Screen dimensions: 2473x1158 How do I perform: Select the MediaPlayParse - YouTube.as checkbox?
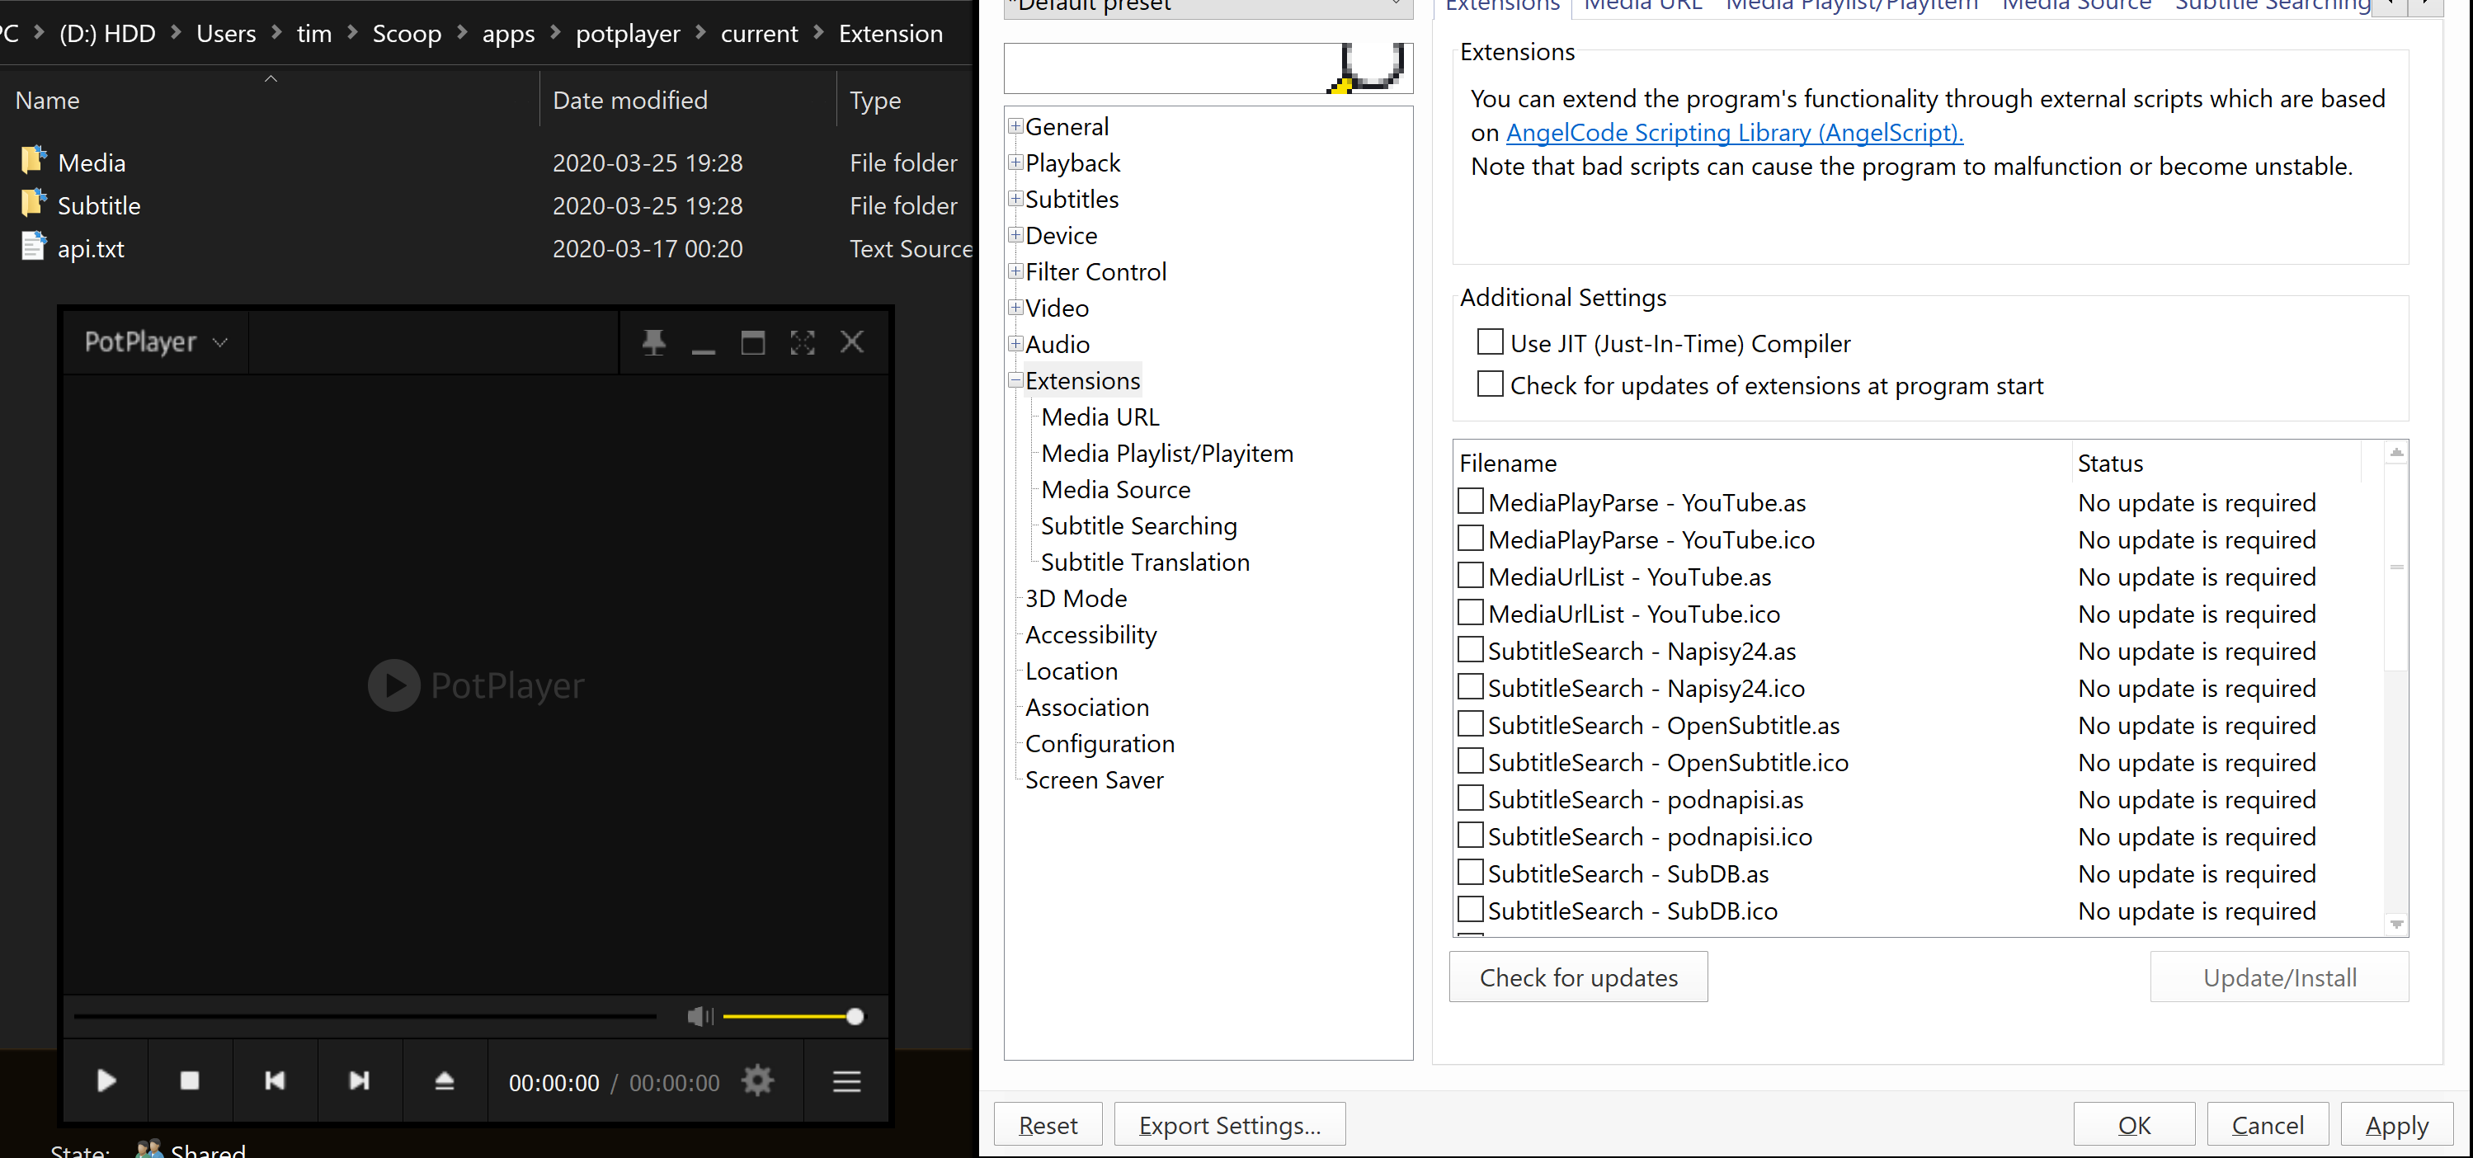click(1469, 501)
